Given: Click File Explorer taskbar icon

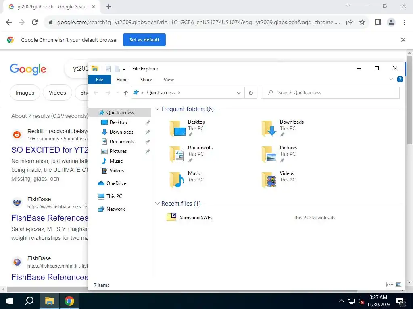Looking at the screenshot, I should click(x=49, y=301).
